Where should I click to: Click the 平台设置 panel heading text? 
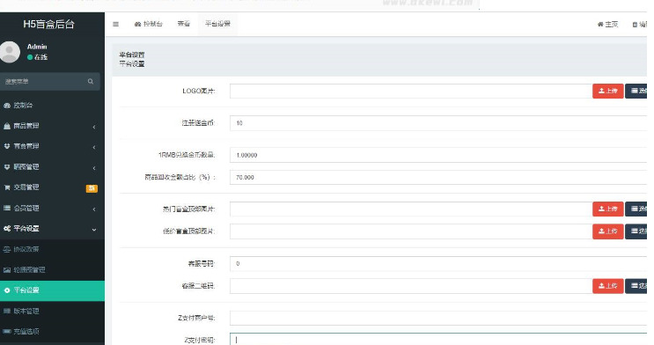tap(132, 55)
